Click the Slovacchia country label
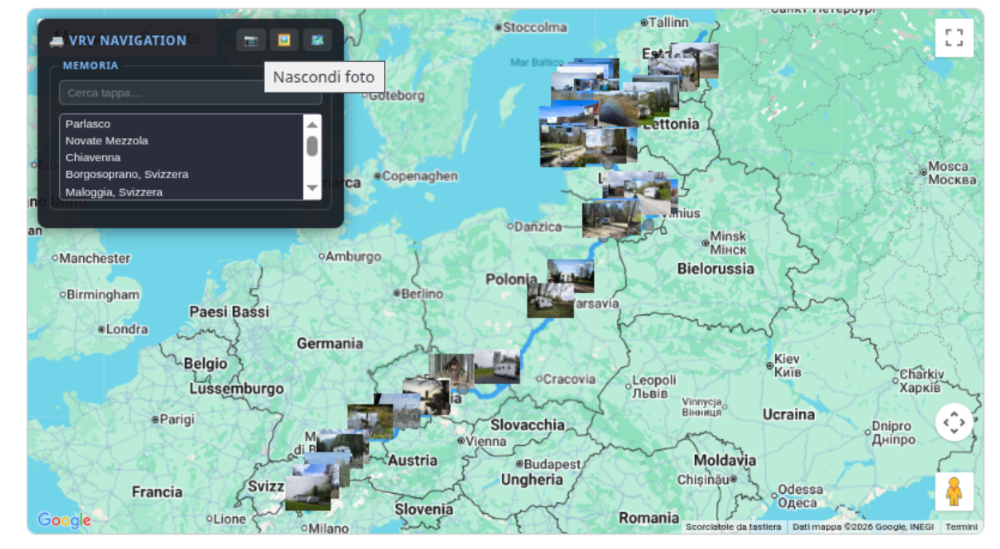The image size is (1000, 549). click(x=527, y=425)
